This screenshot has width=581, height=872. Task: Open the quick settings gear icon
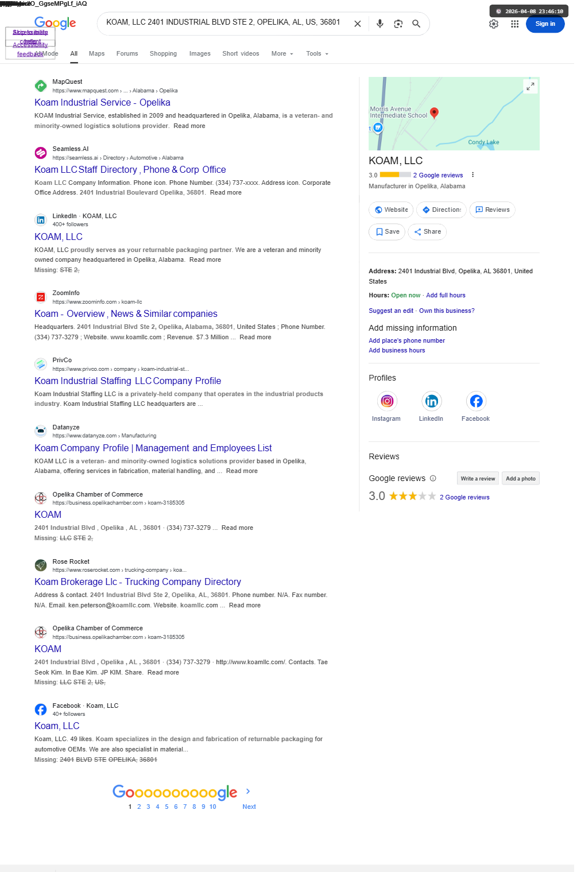coord(494,24)
